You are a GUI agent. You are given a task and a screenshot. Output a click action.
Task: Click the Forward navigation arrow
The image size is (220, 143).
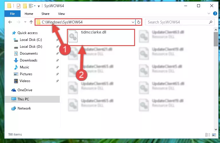click(x=18, y=22)
